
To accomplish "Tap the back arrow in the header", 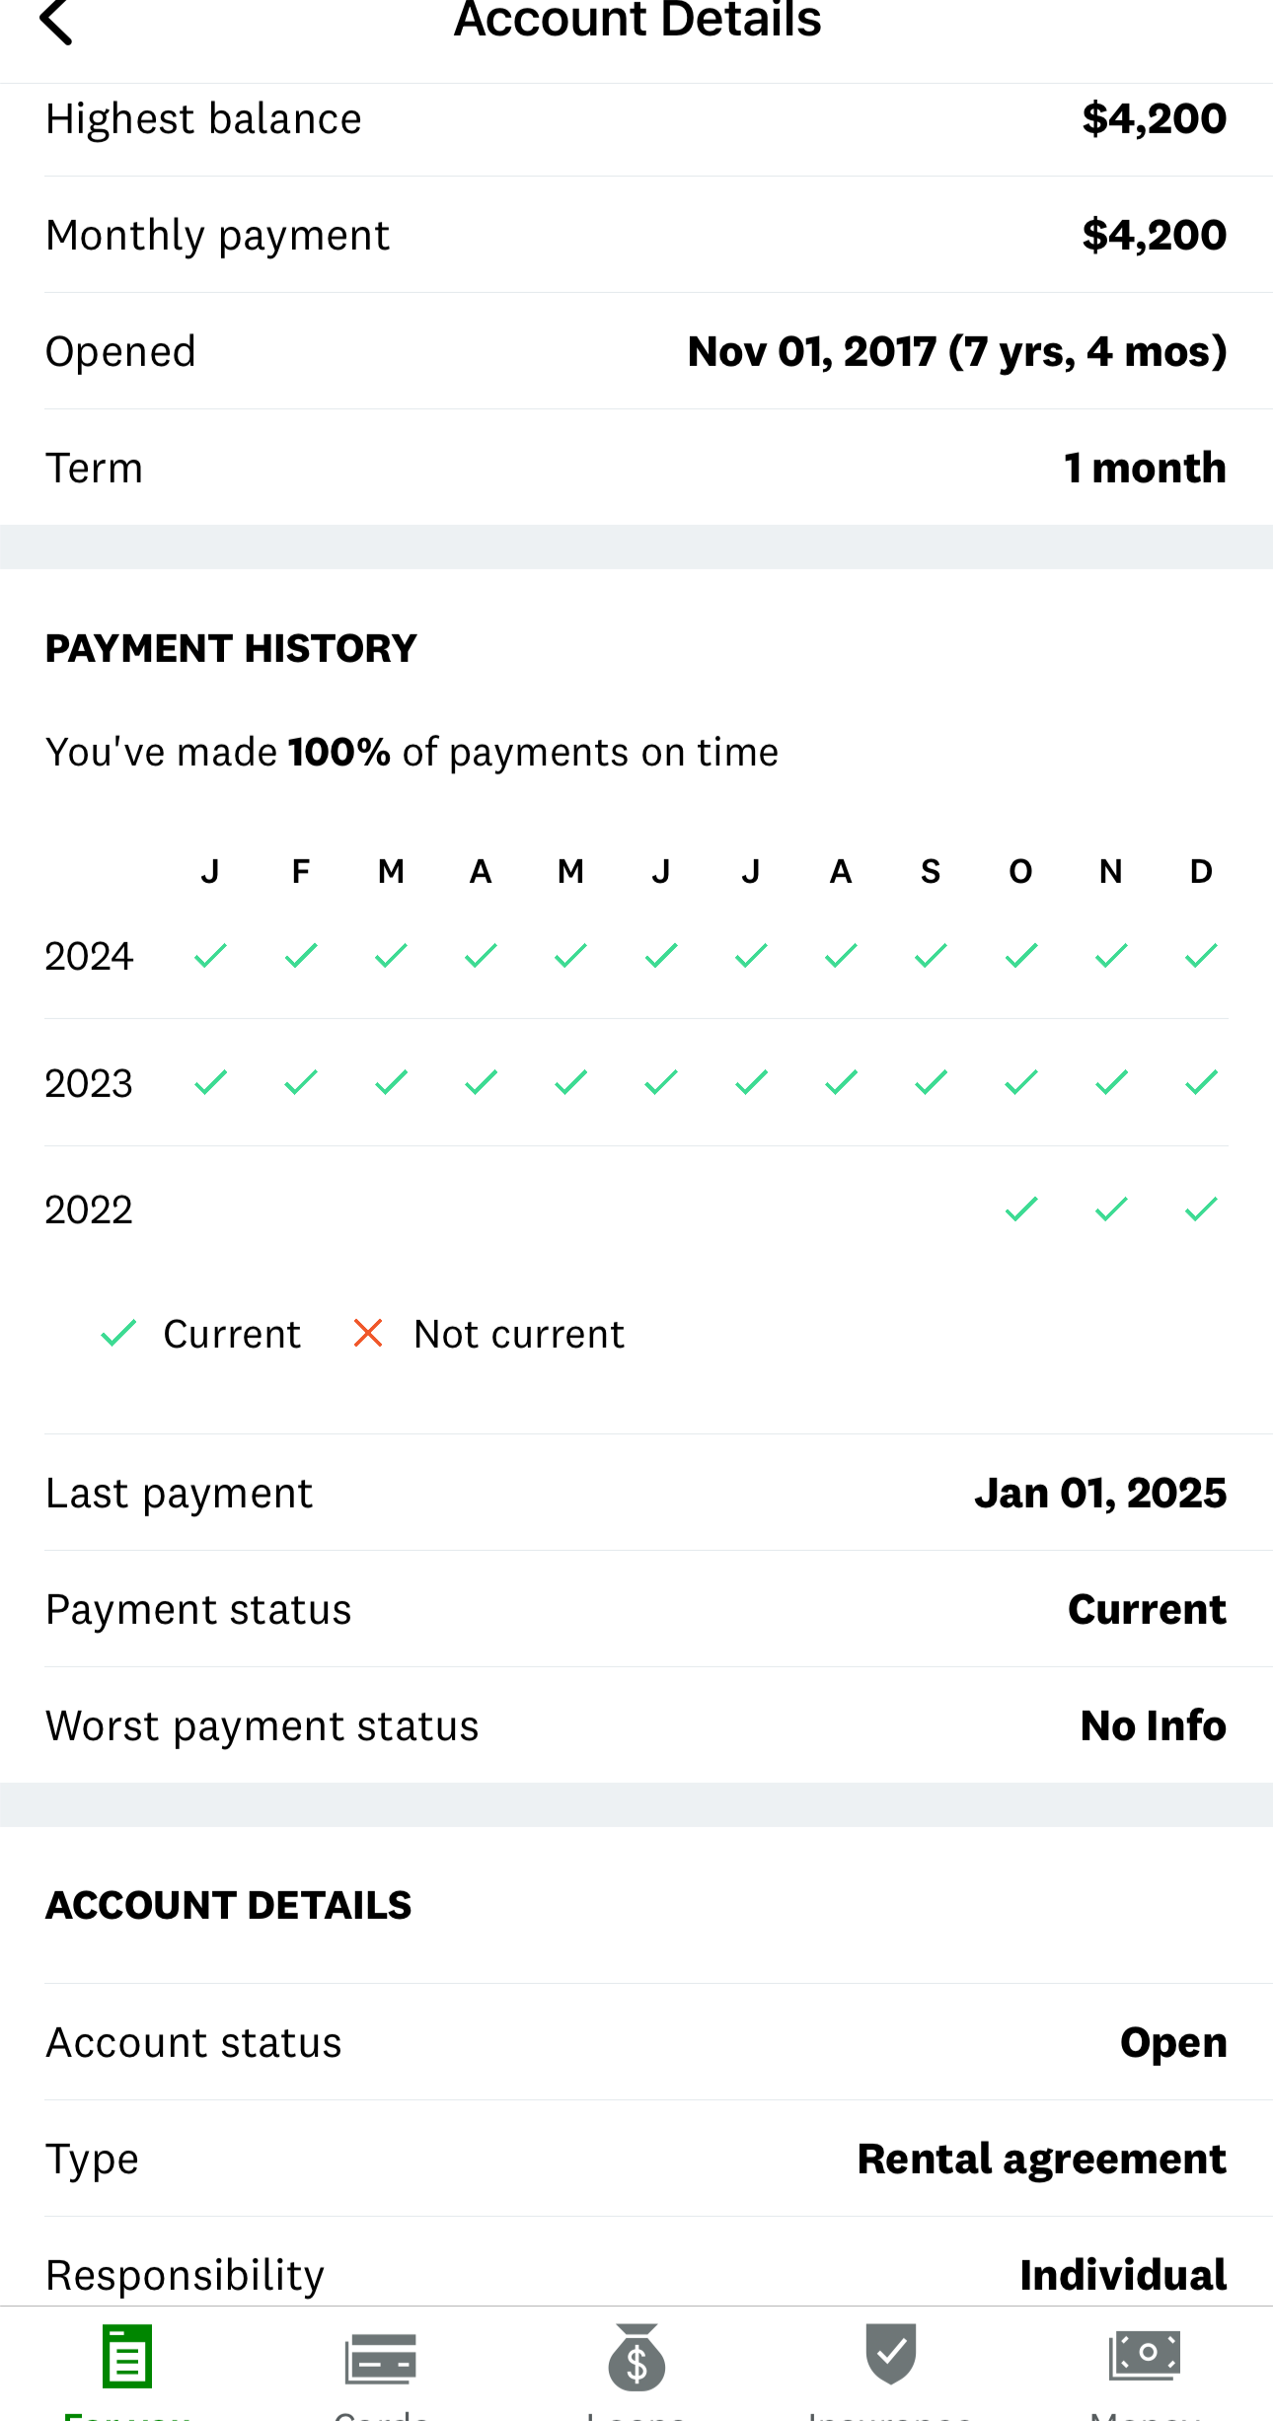I will tap(57, 22).
